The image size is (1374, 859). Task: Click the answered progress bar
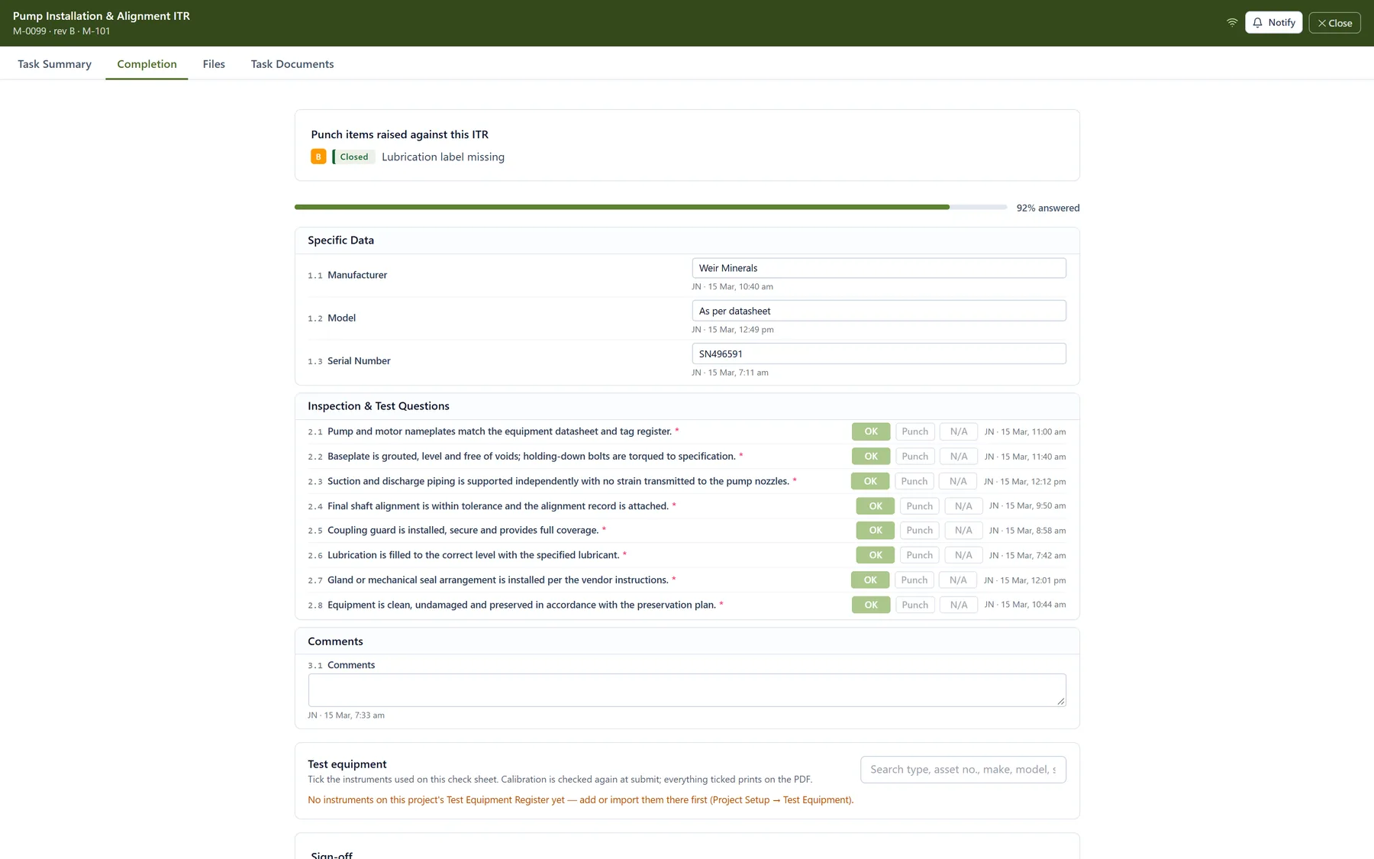point(650,207)
